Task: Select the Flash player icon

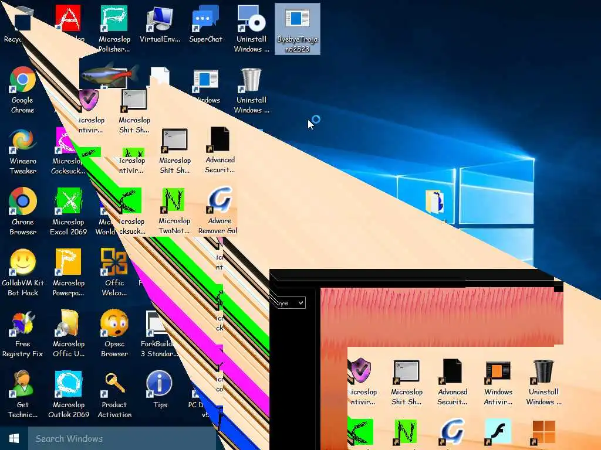Action: (498, 432)
